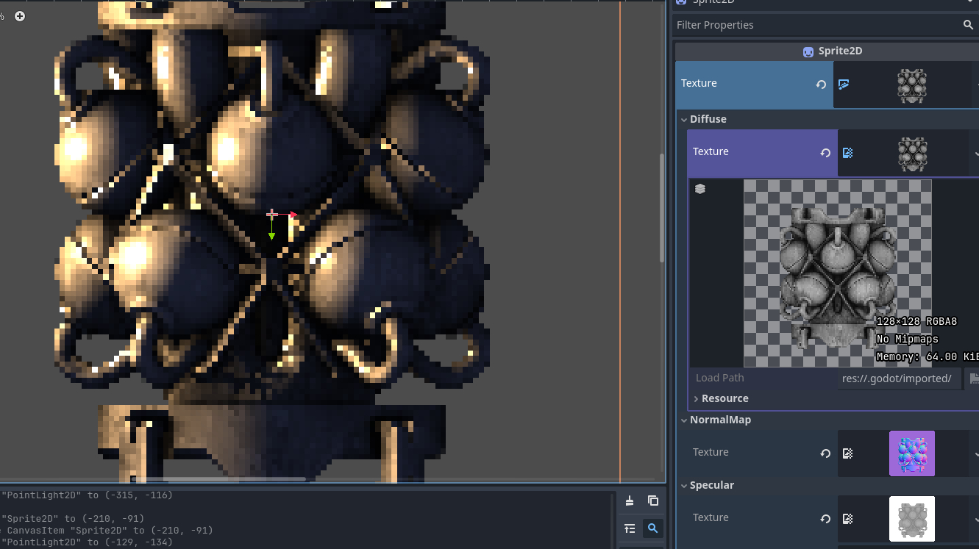Click the layers icon in texture preview
The width and height of the screenshot is (979, 549).
click(x=700, y=189)
